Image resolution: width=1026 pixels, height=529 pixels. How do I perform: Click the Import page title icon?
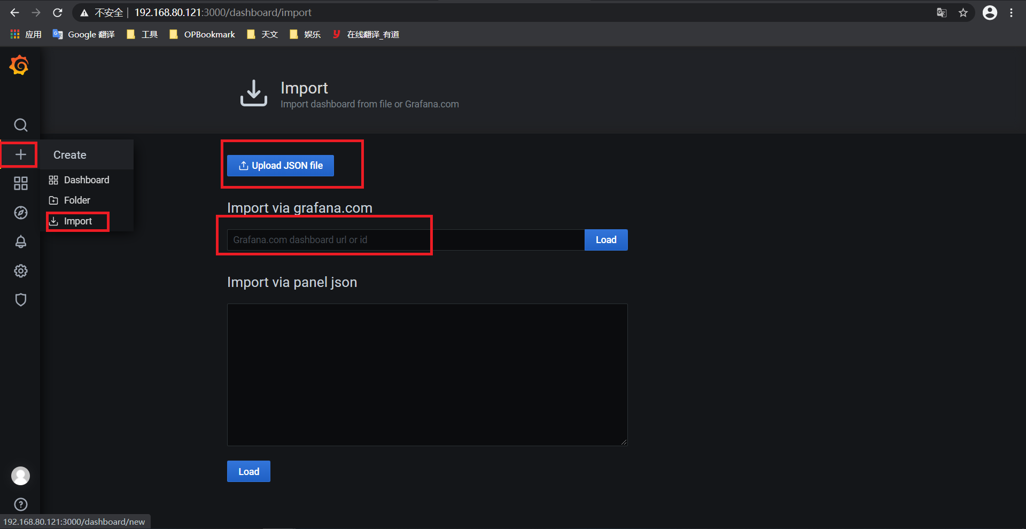tap(253, 93)
